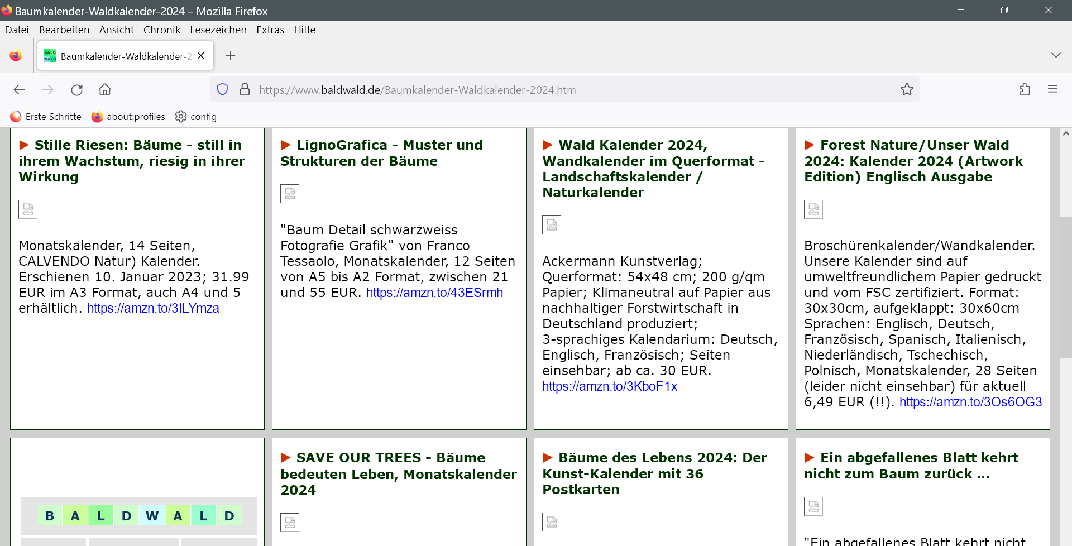Open the Chronik menu
The height and width of the screenshot is (546, 1072).
[x=161, y=30]
